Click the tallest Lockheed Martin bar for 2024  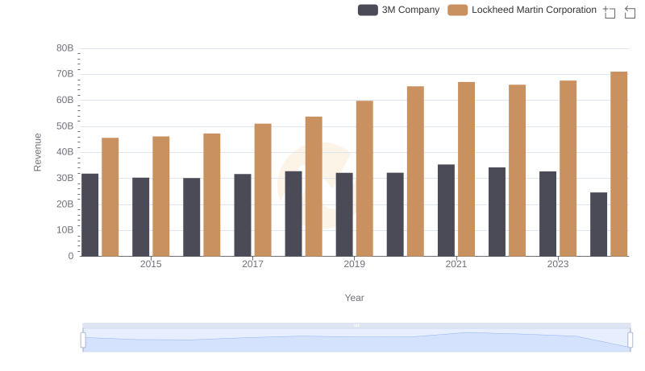pyautogui.click(x=618, y=164)
